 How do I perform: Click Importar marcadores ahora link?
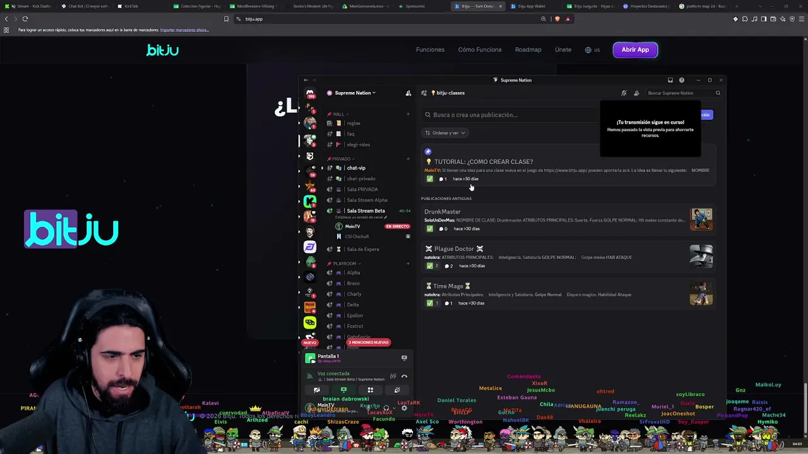(x=184, y=30)
